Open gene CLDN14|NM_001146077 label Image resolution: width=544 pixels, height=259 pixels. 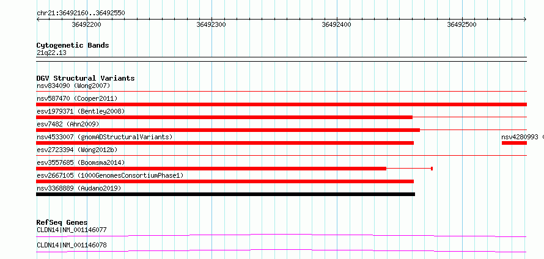pos(72,230)
